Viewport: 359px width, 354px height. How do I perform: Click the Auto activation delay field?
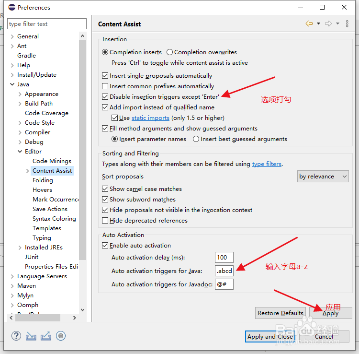click(224, 258)
